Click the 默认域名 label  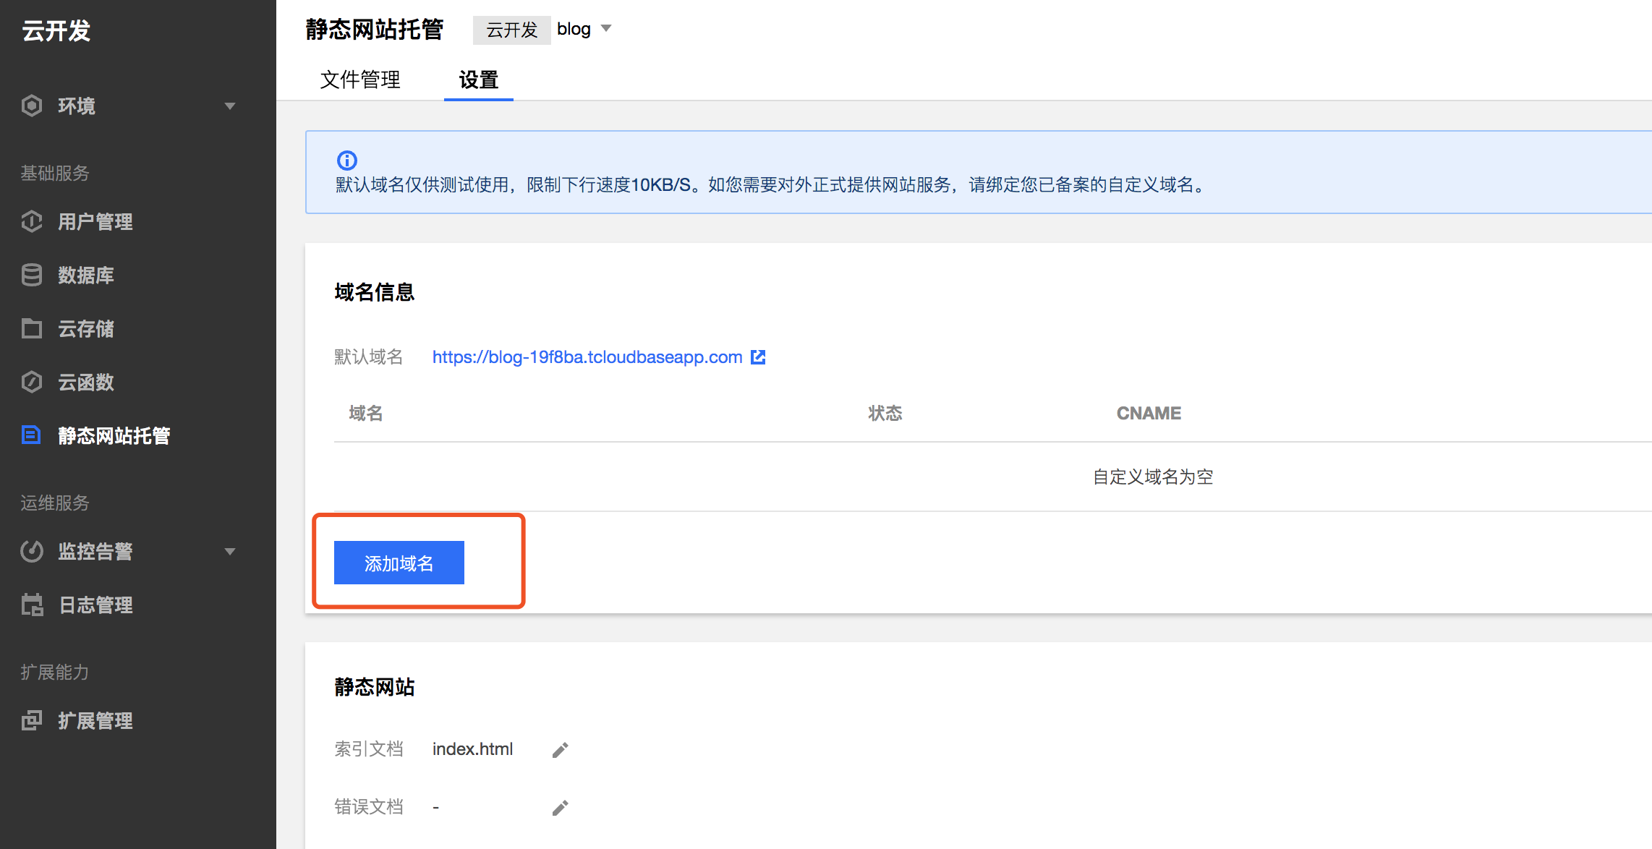click(x=369, y=357)
